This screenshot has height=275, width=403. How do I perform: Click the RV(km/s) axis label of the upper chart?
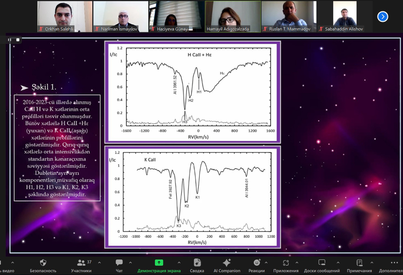[198, 137]
